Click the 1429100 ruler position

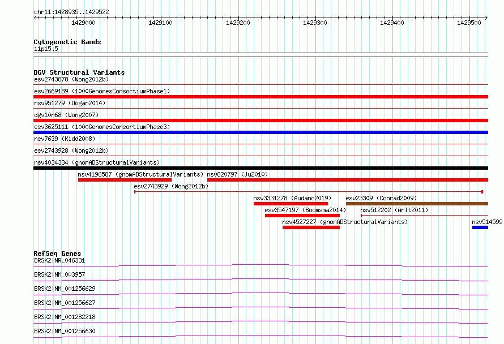[160, 23]
